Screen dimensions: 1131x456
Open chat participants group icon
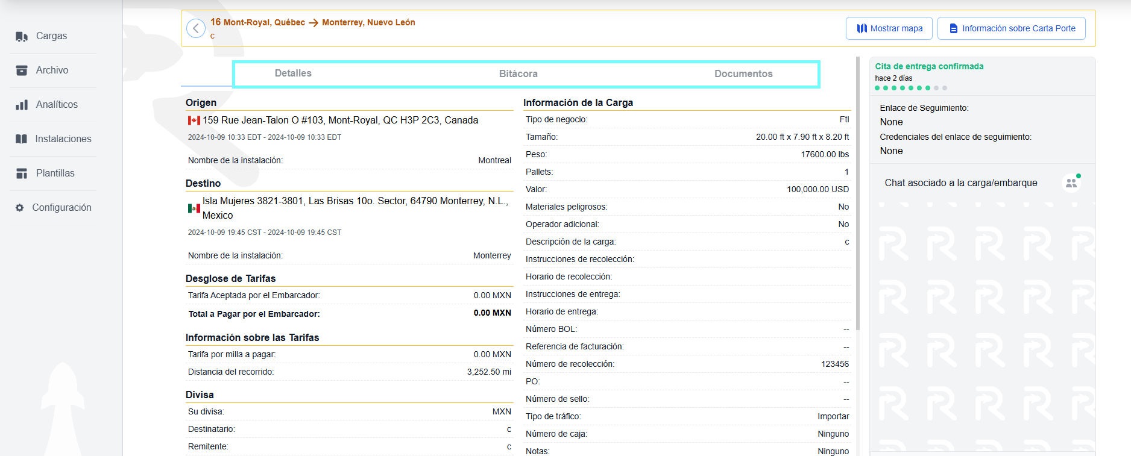click(1071, 183)
